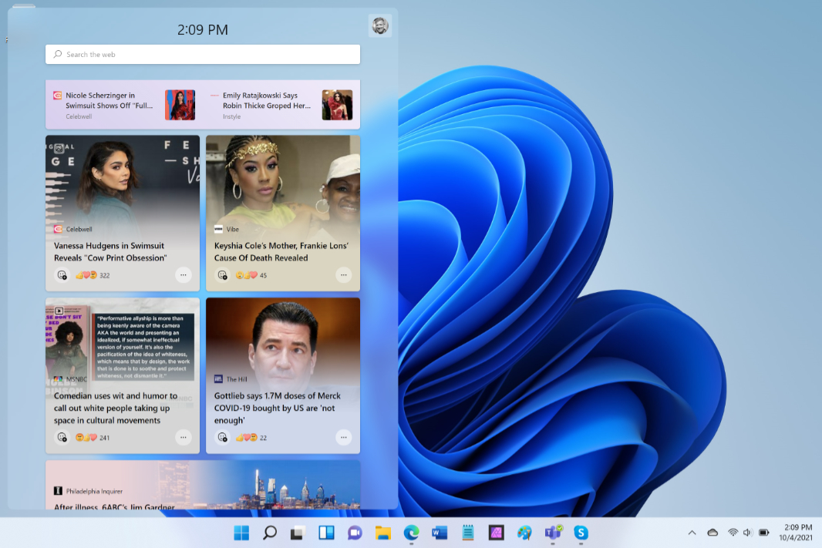Add a reaction to the Vanessa Hudgens story
Viewport: 822px width, 548px height.
click(x=62, y=275)
